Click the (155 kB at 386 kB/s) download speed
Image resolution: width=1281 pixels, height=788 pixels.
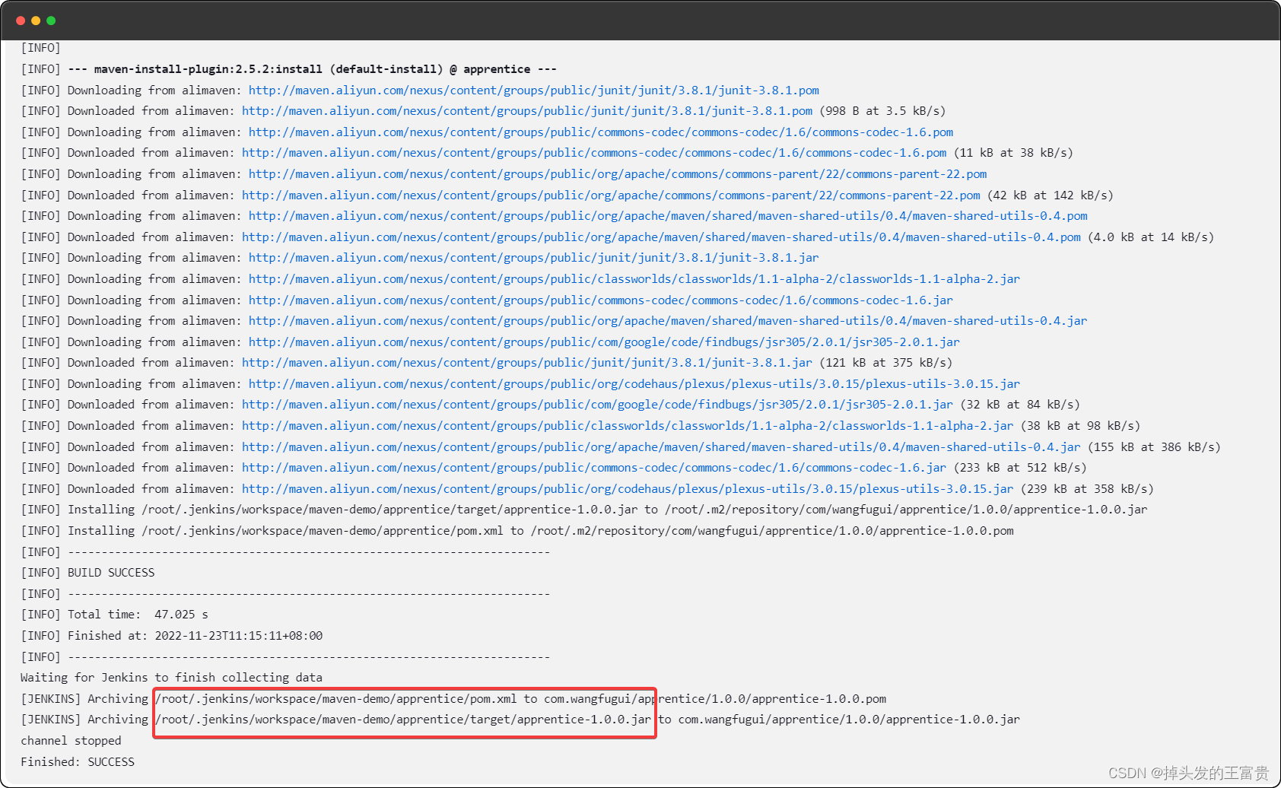pos(1154,447)
